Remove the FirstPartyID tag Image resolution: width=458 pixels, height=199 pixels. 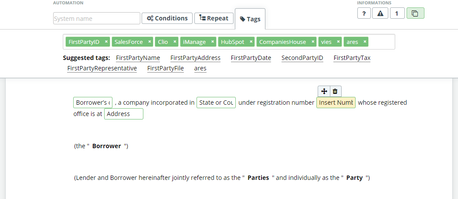[106, 42]
